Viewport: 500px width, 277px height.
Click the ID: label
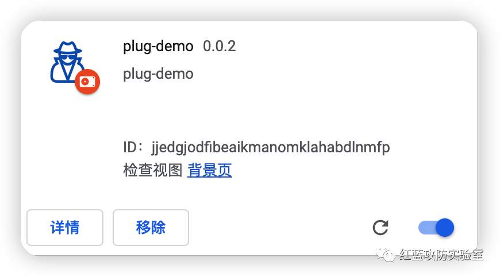coord(133,147)
